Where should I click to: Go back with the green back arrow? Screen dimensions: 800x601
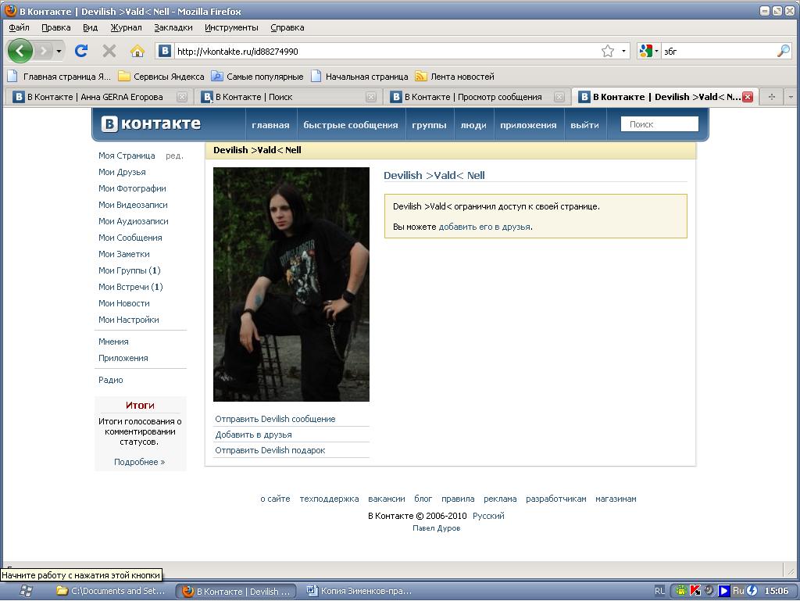(20, 51)
